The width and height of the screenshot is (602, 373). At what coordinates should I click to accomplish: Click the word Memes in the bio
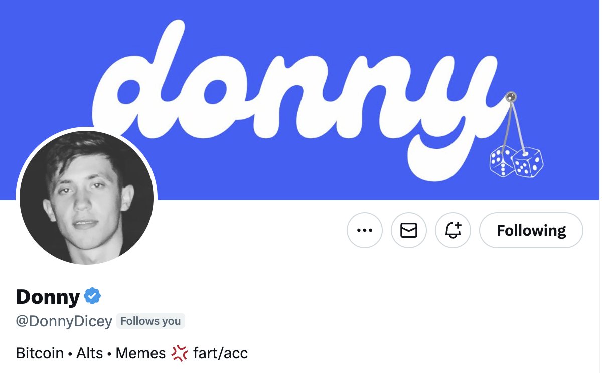click(140, 353)
